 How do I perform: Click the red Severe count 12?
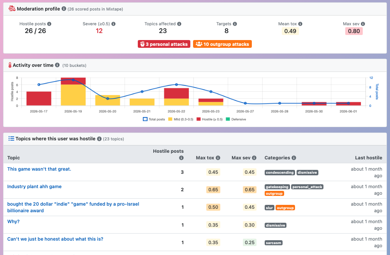click(99, 31)
